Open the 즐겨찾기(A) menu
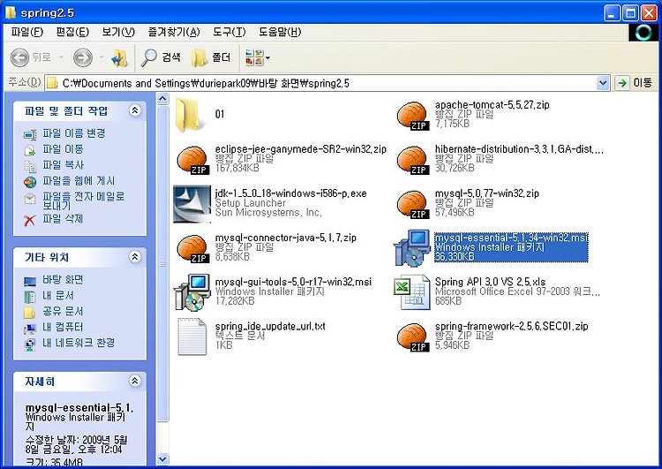The width and height of the screenshot is (662, 469). pos(174,32)
